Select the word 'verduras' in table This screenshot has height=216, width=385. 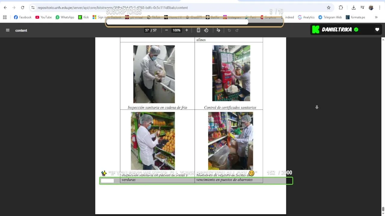(128, 180)
